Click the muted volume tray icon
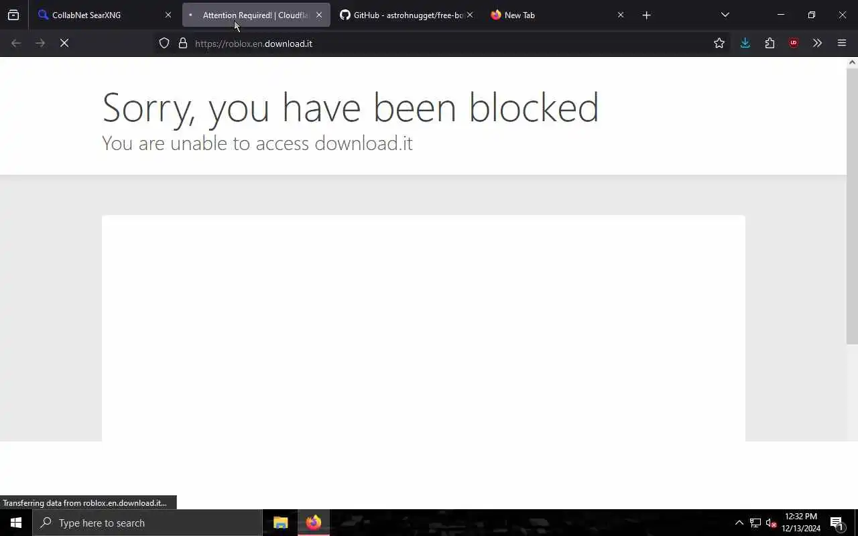The height and width of the screenshot is (536, 858). (x=772, y=523)
